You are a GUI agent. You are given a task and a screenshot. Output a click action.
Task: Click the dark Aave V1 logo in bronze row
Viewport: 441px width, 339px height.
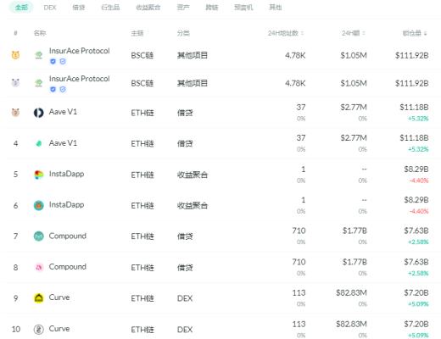[x=39, y=113]
